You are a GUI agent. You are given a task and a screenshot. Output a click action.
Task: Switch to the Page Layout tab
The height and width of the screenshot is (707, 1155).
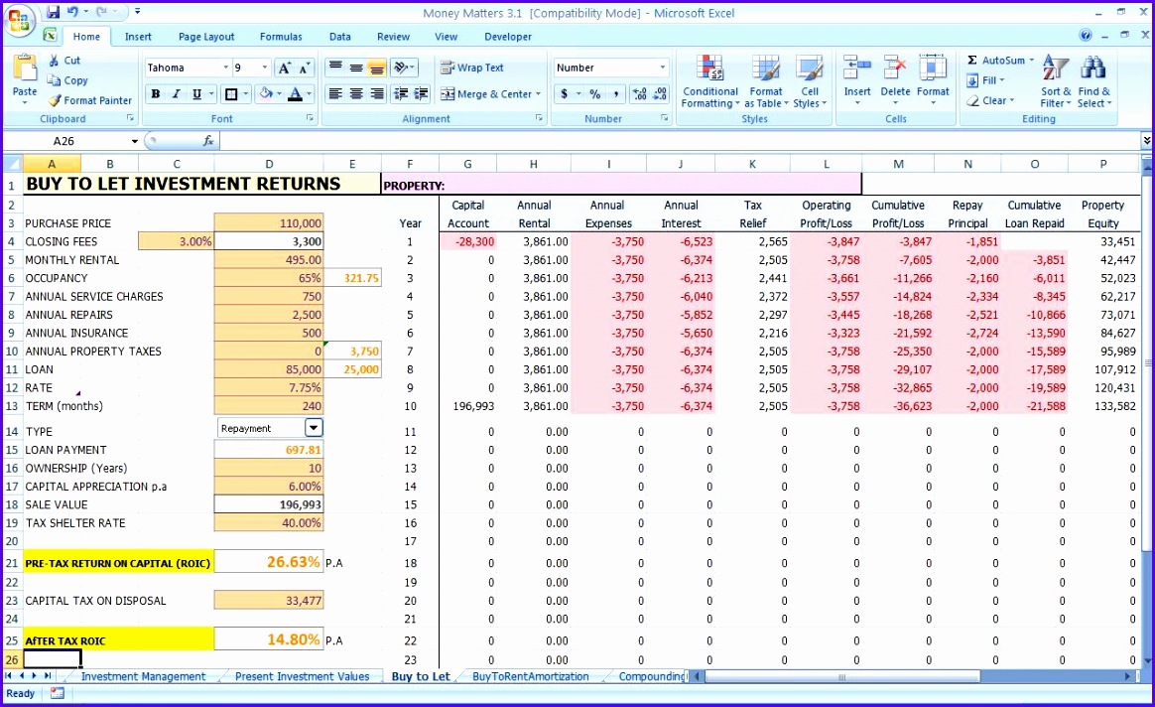coord(206,36)
